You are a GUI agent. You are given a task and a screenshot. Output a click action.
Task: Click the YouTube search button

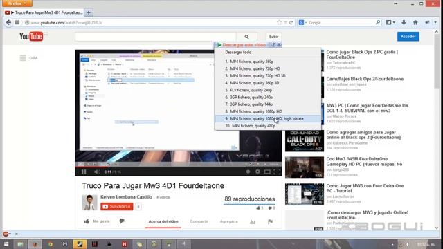[246, 37]
